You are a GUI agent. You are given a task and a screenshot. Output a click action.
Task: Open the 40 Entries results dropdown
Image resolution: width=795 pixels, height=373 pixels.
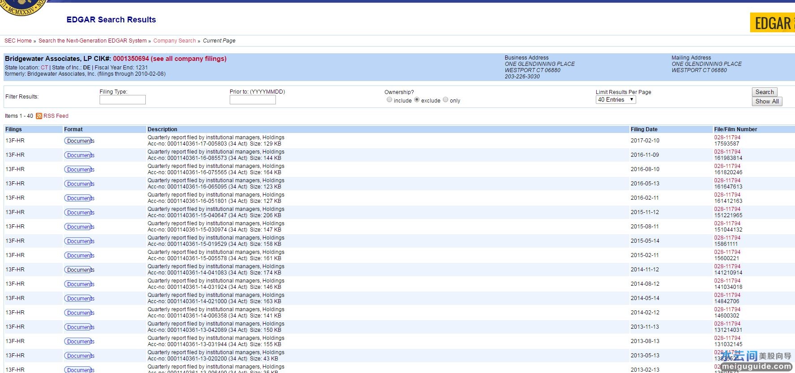tap(616, 99)
